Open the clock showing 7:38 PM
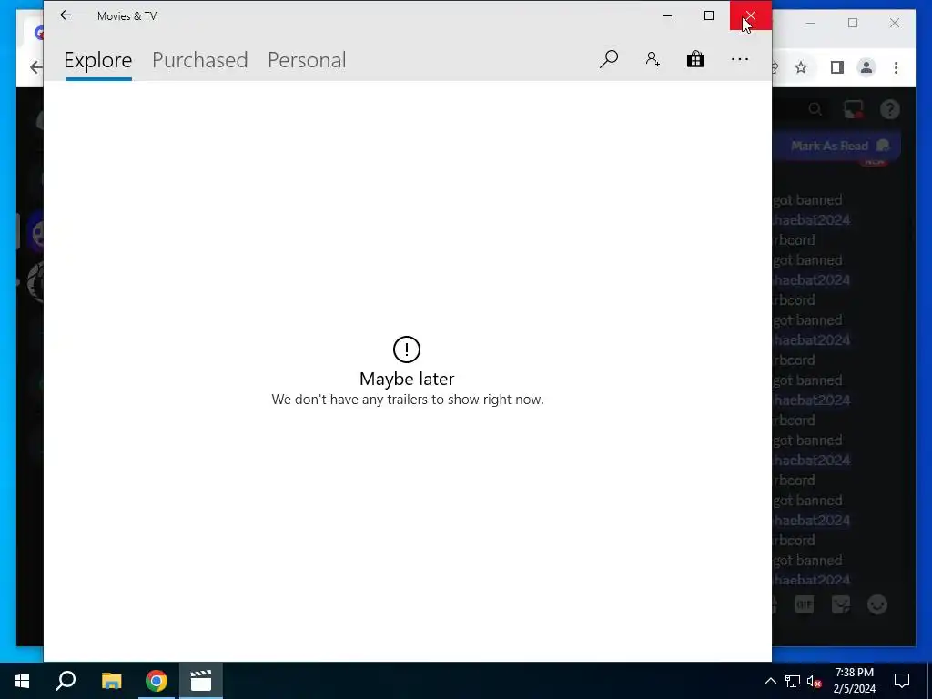Viewport: 932px width, 699px height. 854,681
